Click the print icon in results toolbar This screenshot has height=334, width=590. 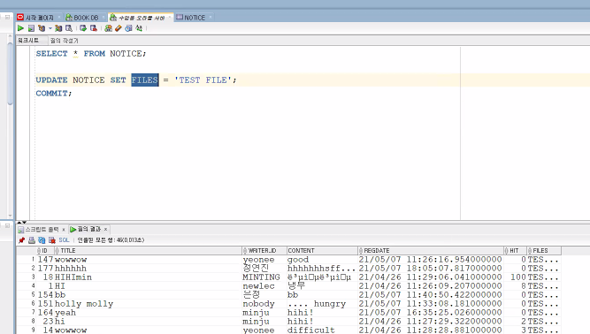pos(32,240)
